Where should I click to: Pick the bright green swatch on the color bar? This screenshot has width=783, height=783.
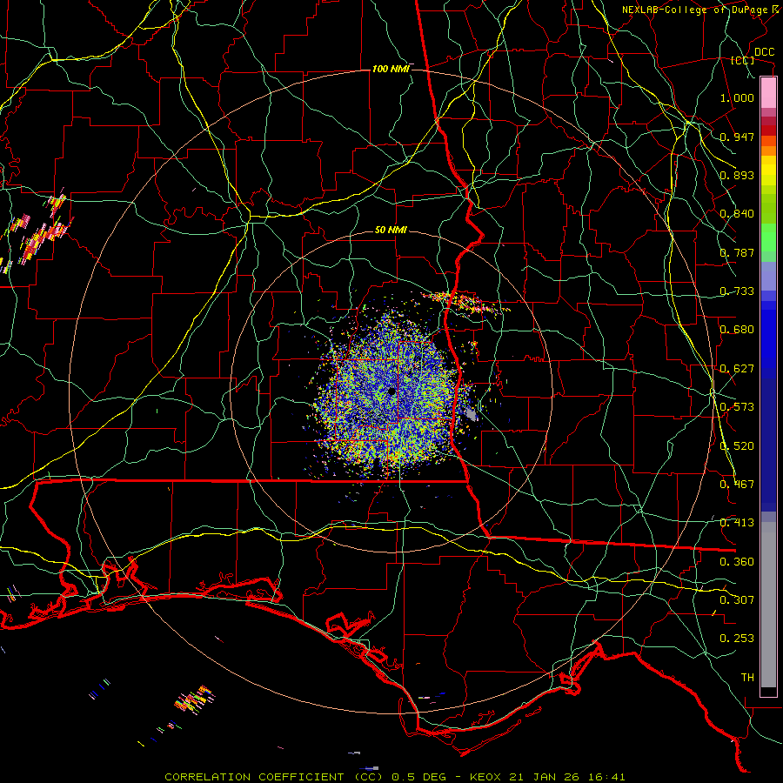768,238
